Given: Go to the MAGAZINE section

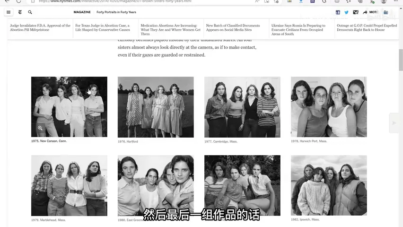Looking at the screenshot, I should (x=82, y=12).
